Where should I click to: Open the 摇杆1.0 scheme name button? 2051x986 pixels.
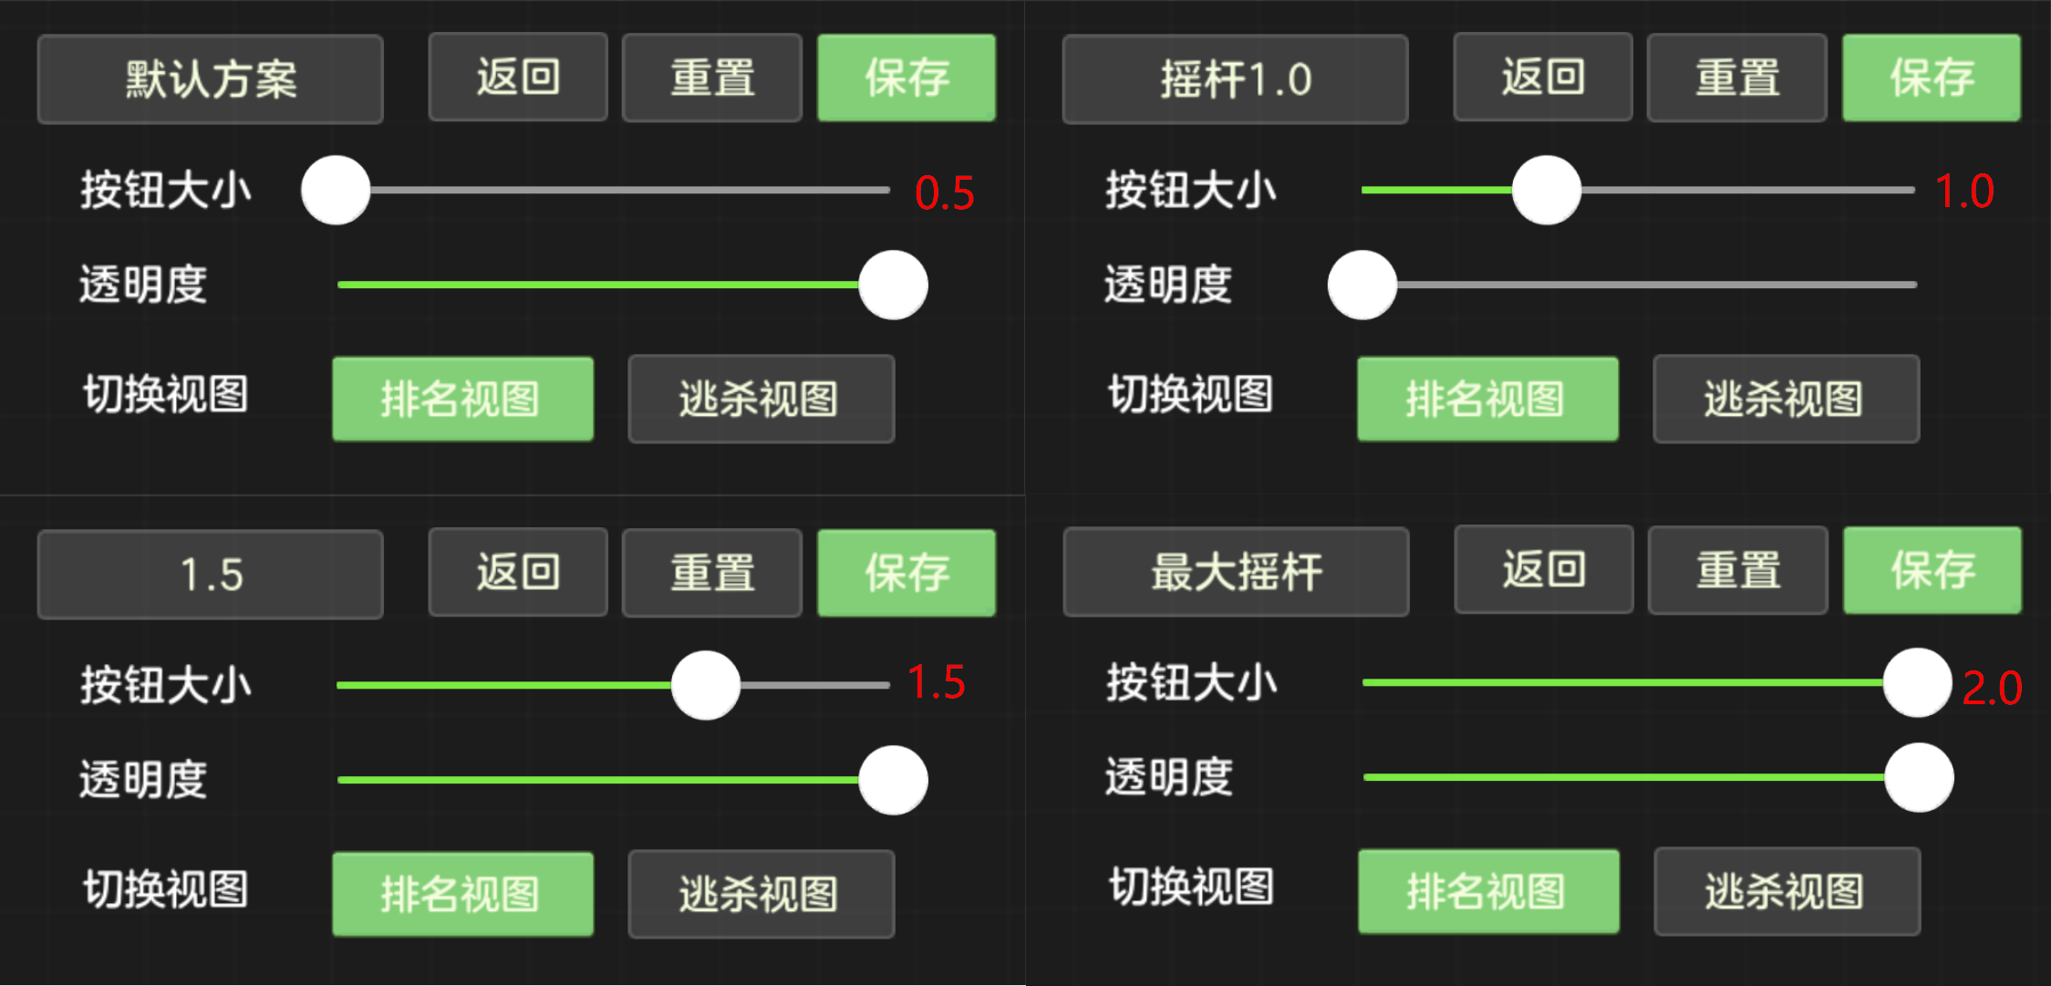pyautogui.click(x=1235, y=78)
